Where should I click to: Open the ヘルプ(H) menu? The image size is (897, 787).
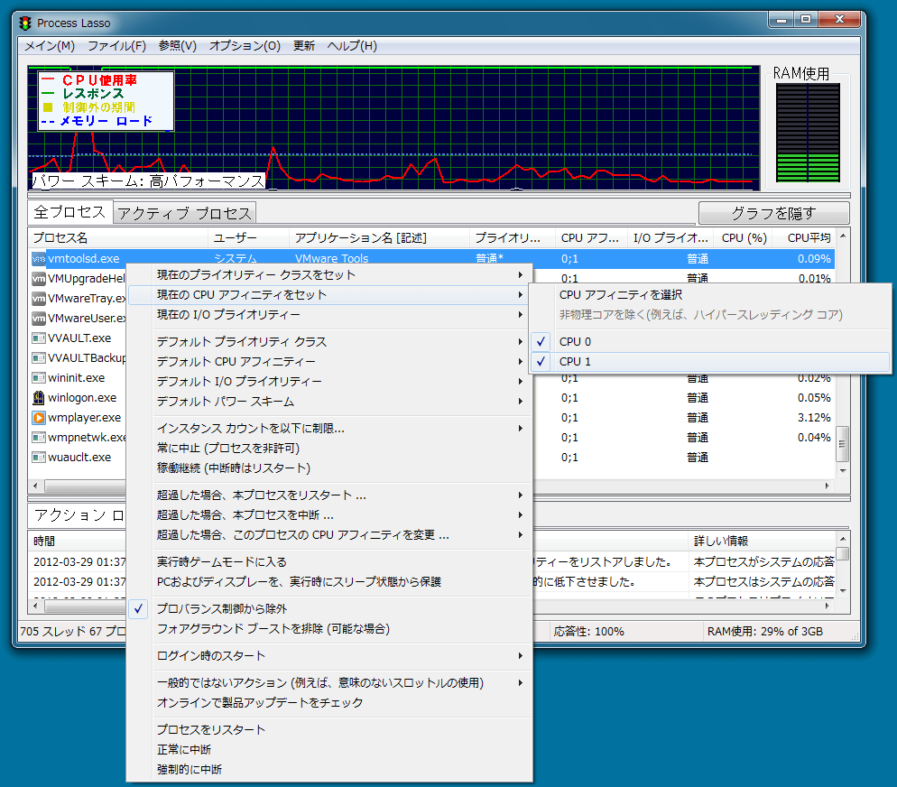pyautogui.click(x=352, y=46)
